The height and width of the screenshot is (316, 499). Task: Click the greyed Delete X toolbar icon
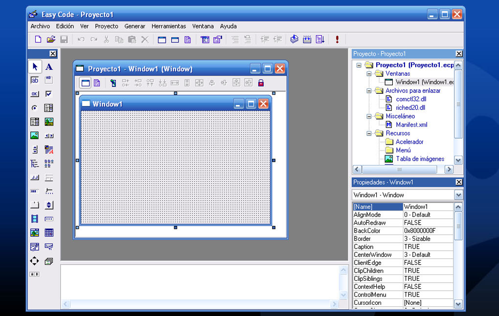click(x=145, y=40)
